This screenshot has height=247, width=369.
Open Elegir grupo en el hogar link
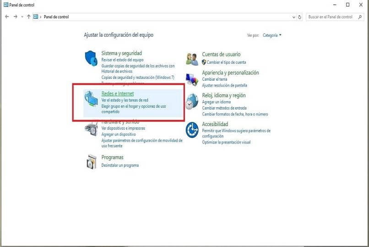134,109
